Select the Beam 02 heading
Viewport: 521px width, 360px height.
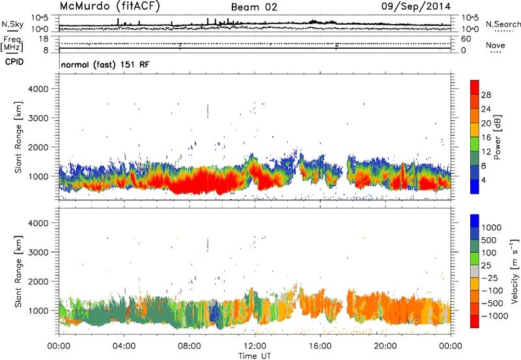(x=254, y=7)
